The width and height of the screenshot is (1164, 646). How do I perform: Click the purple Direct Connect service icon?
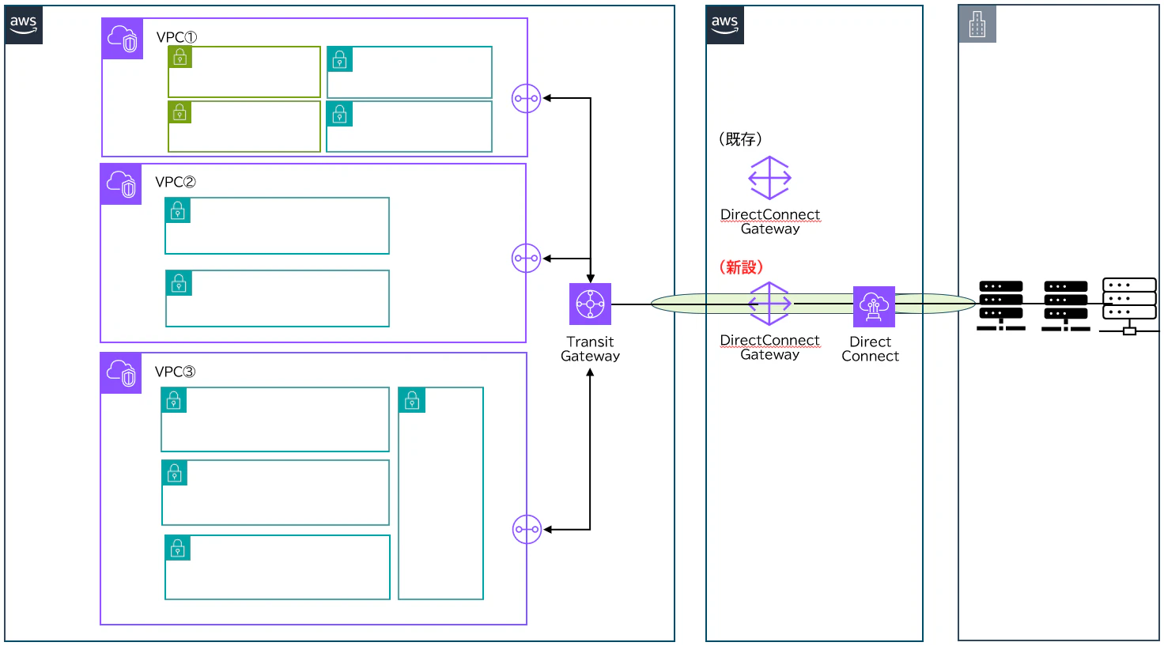click(874, 307)
